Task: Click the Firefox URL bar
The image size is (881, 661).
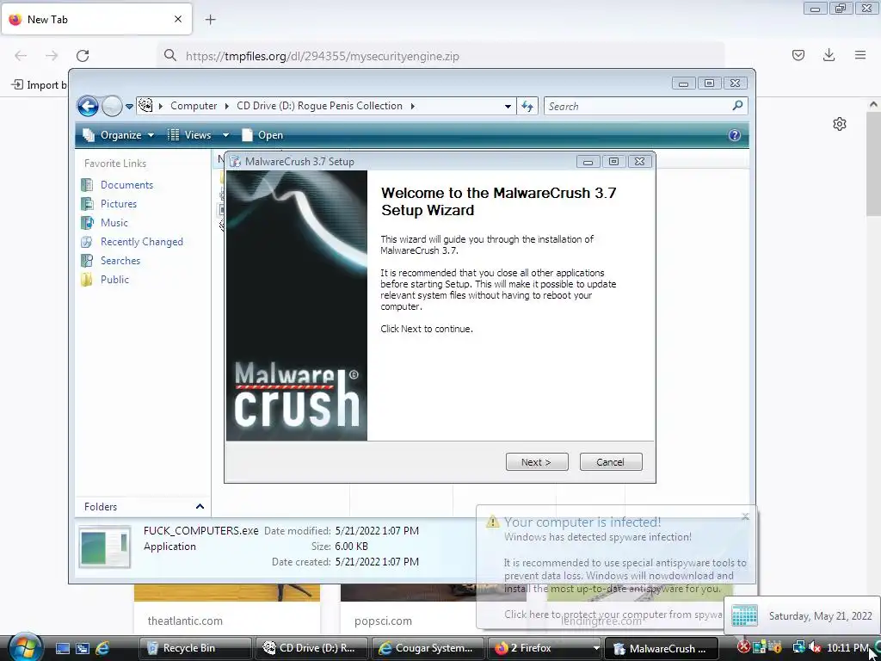Action: (x=440, y=56)
